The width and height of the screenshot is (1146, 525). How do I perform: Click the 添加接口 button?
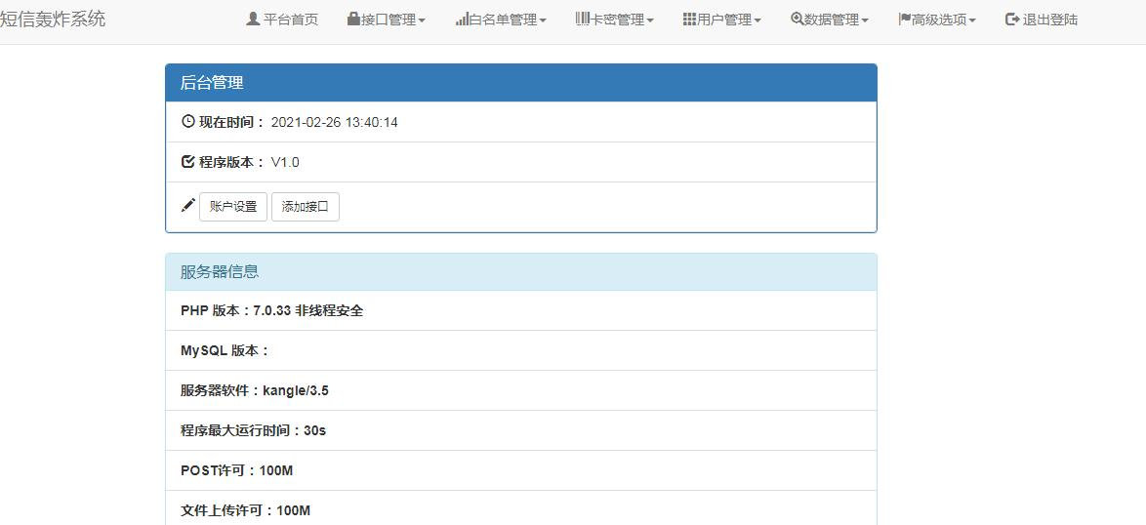[x=306, y=207]
